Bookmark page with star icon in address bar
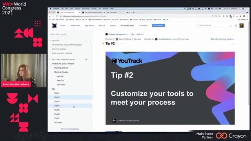The height and width of the screenshot is (141, 251). click(219, 16)
